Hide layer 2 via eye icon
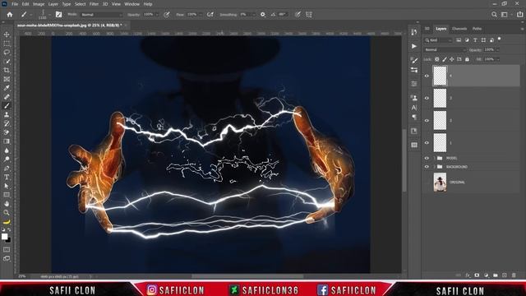This screenshot has height=296, width=526. coord(427,121)
